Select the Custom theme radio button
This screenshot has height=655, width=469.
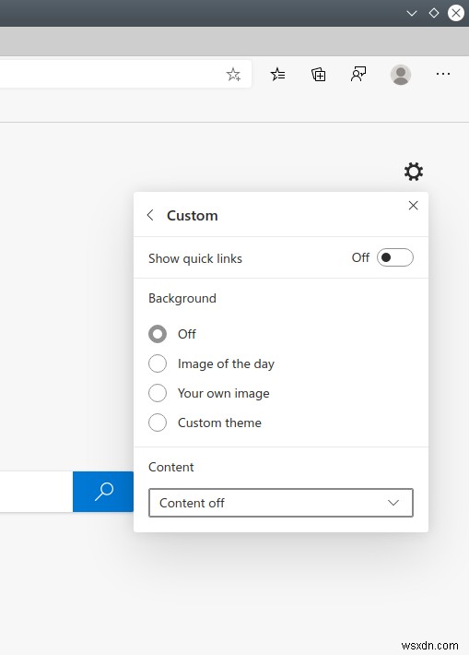(158, 423)
